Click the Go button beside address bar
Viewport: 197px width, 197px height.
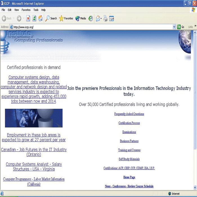[181, 27]
